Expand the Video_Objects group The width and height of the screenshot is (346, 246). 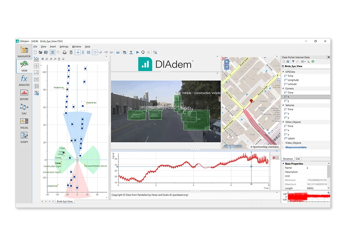click(x=283, y=143)
